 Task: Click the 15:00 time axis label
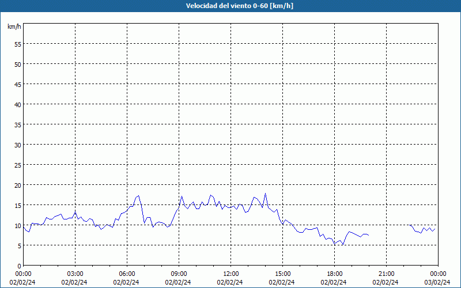283,274
